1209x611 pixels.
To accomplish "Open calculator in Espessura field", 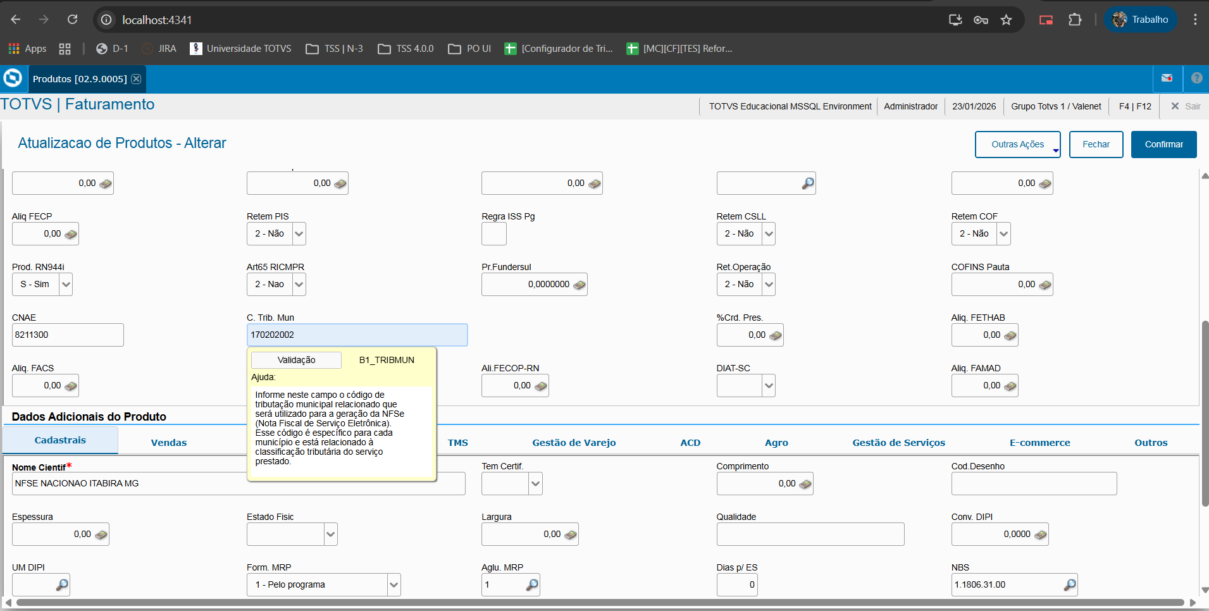I will coord(101,534).
